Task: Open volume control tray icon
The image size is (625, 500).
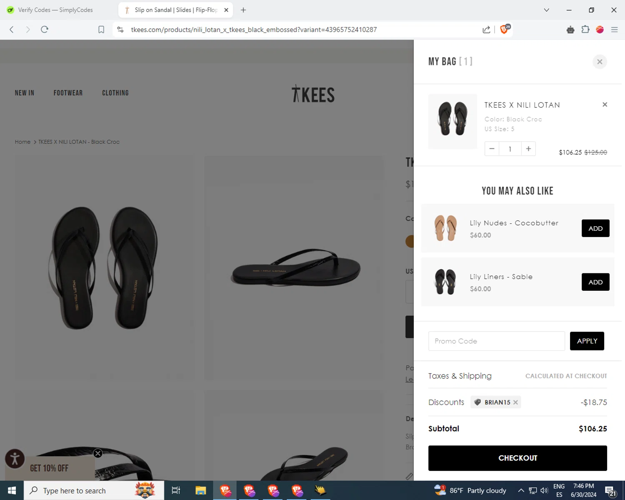Action: (x=544, y=490)
